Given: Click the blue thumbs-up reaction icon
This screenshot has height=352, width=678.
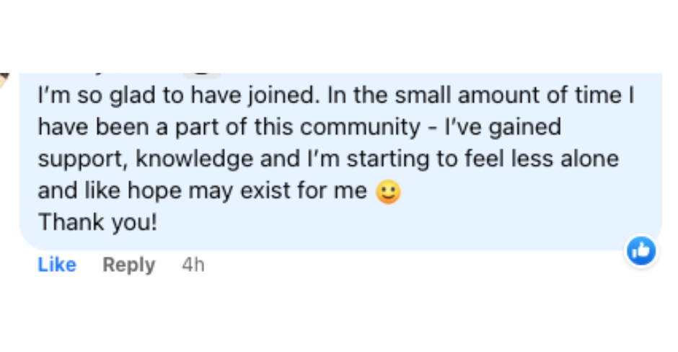Looking at the screenshot, I should click(x=640, y=251).
